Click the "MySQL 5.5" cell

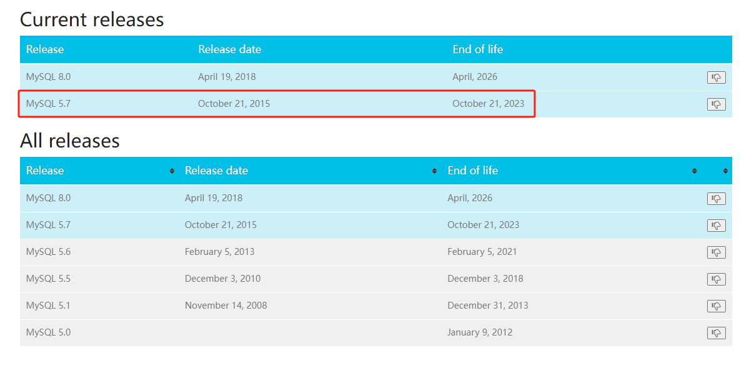tap(48, 279)
